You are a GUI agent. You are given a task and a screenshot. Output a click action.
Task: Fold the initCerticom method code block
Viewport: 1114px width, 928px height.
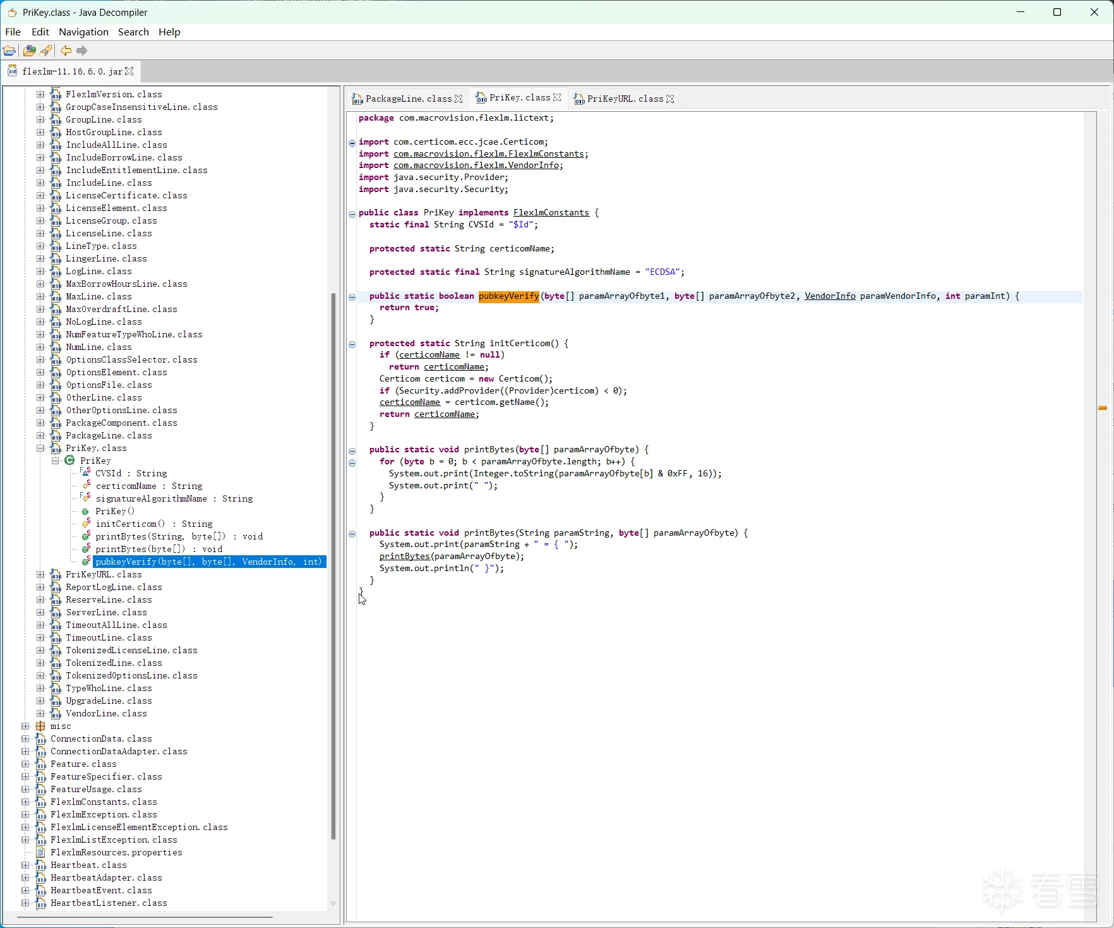[352, 344]
